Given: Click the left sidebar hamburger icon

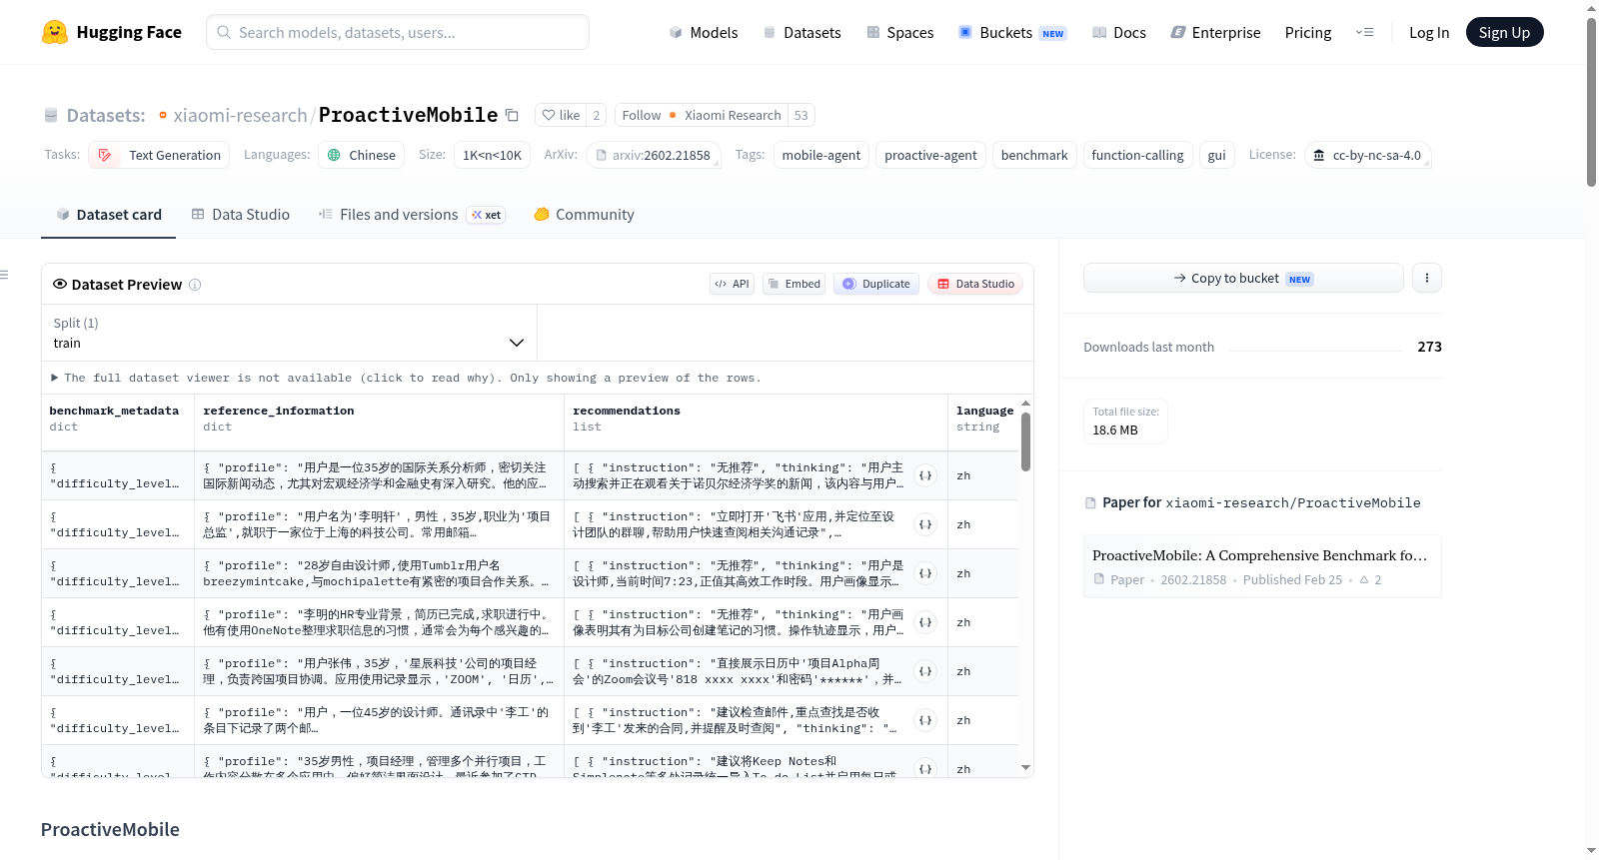Looking at the screenshot, I should (4, 275).
